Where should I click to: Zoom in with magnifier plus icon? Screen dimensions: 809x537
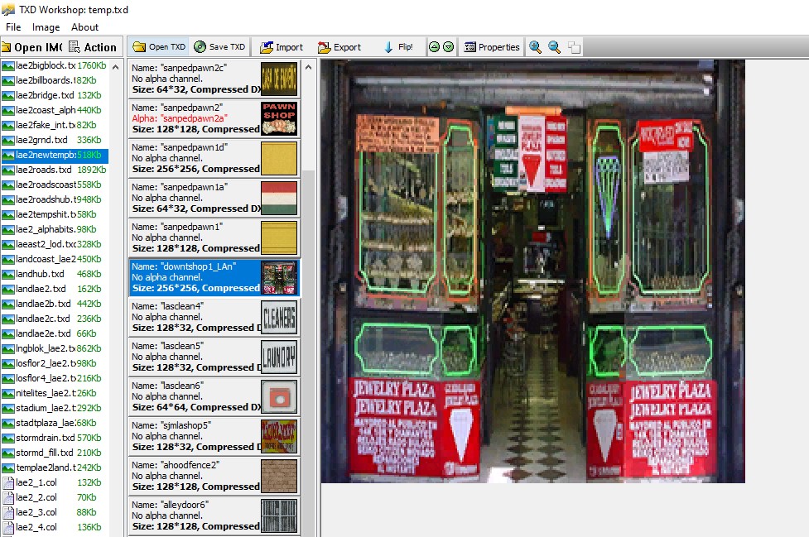coord(535,47)
